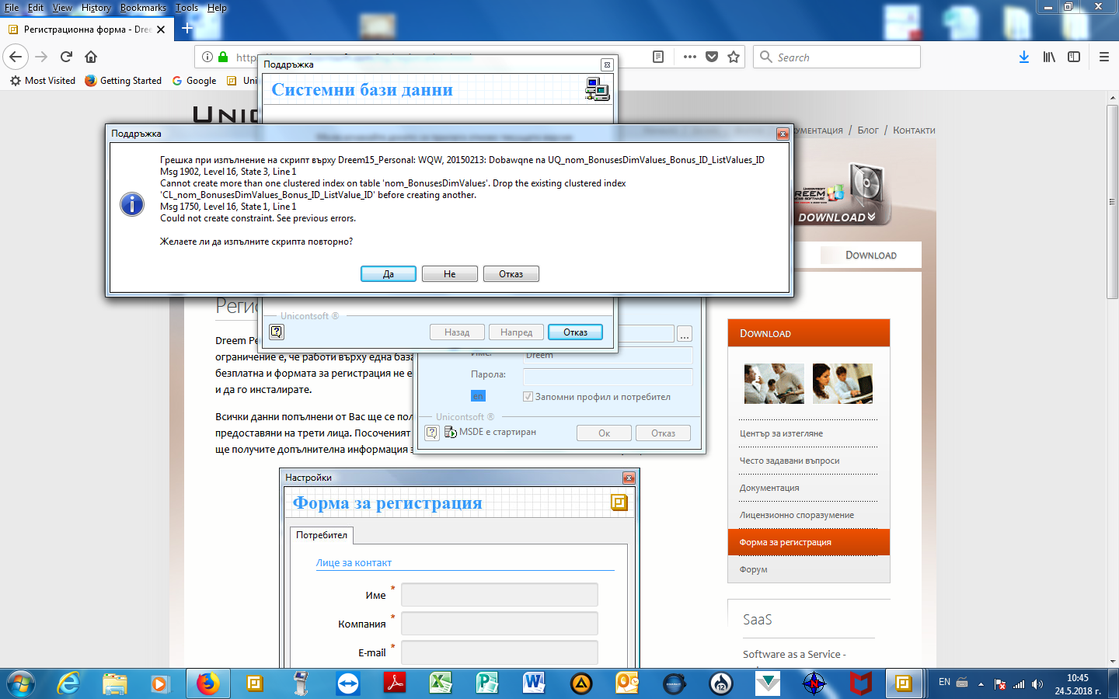Screen dimensions: 1119x699
Task: Open the View menu
Action: (x=62, y=8)
